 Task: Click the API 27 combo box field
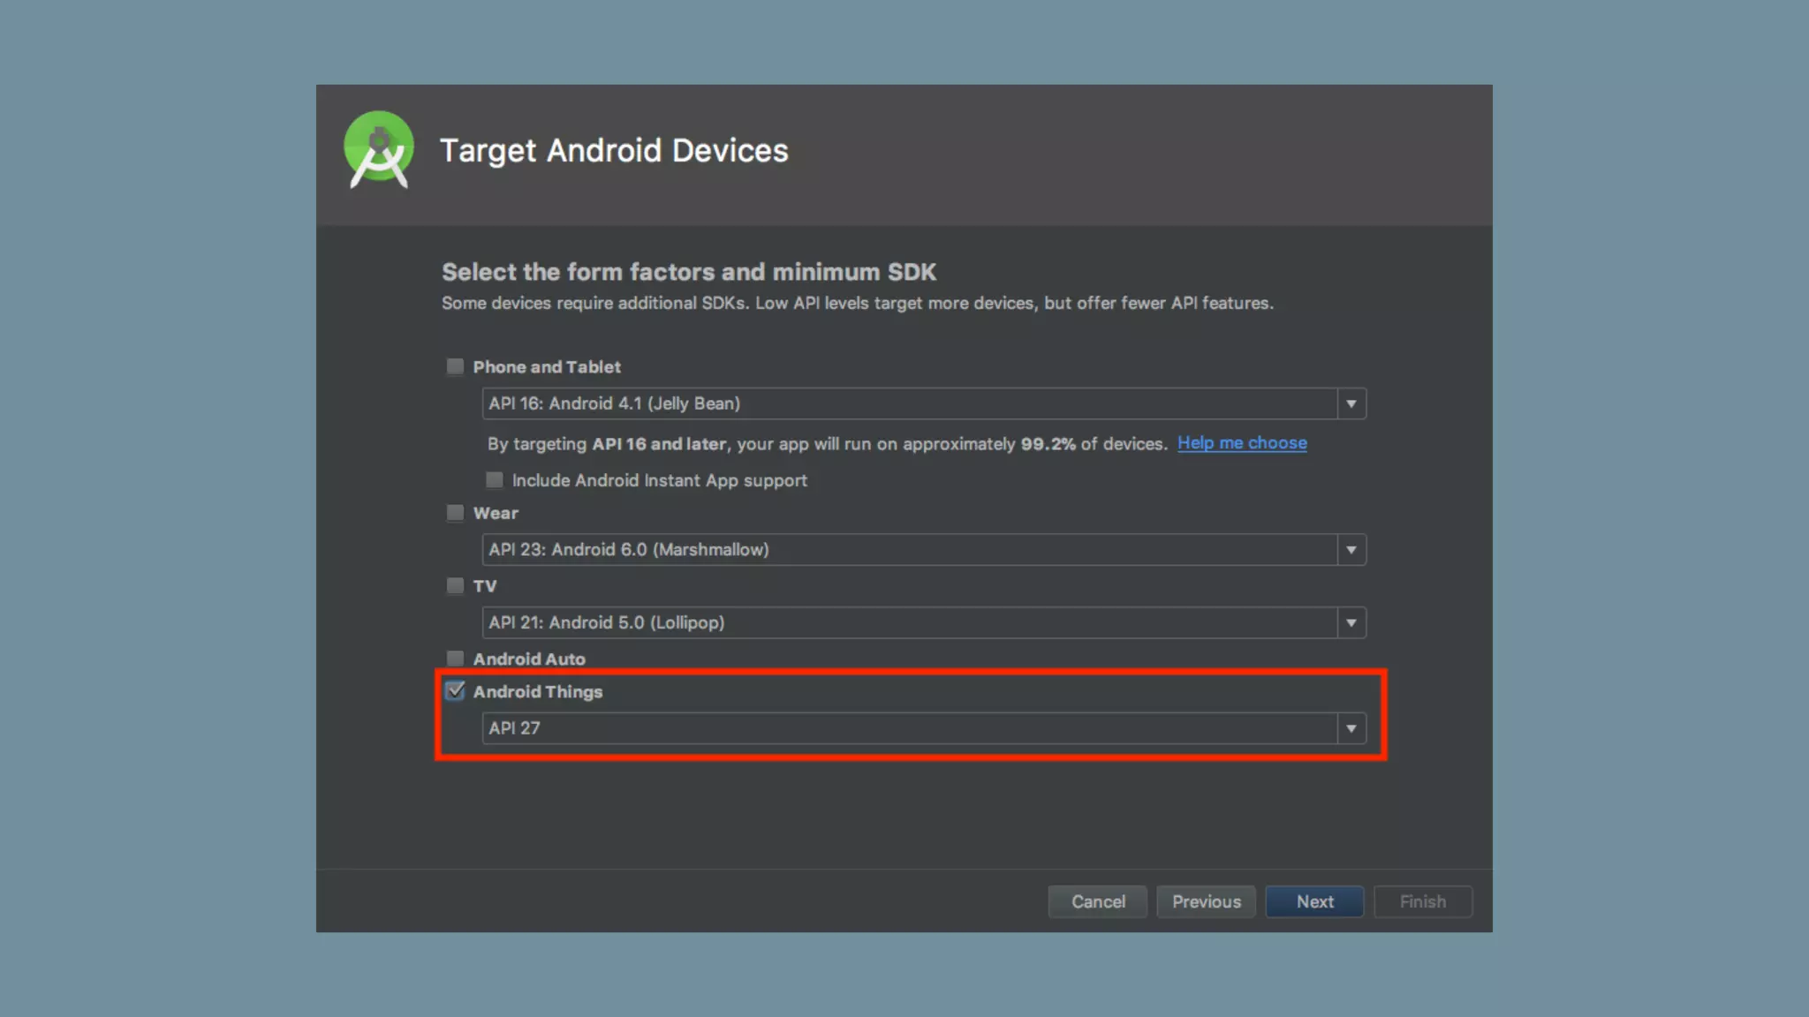[x=908, y=728]
